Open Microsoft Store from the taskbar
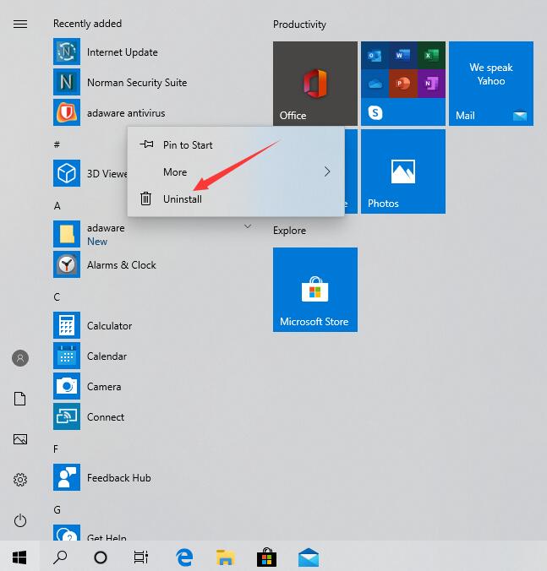Screen dimensions: 547x571 267,557
